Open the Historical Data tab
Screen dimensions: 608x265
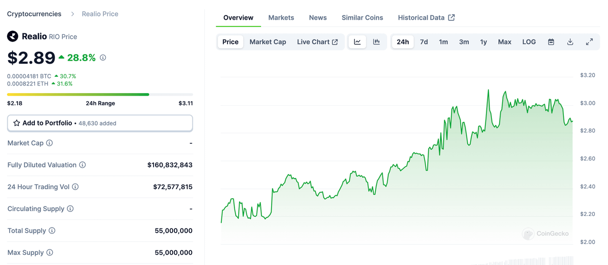point(426,18)
